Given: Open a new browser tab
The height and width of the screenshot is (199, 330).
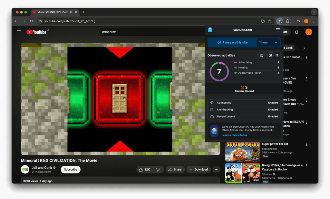Looking at the screenshot, I should (83, 12).
